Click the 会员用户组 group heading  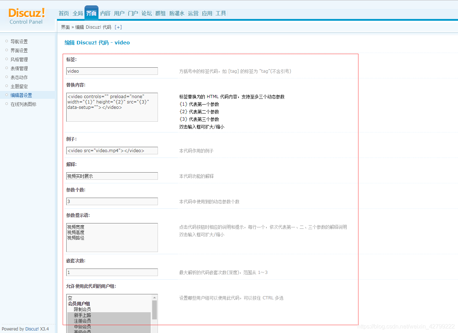coord(79,304)
